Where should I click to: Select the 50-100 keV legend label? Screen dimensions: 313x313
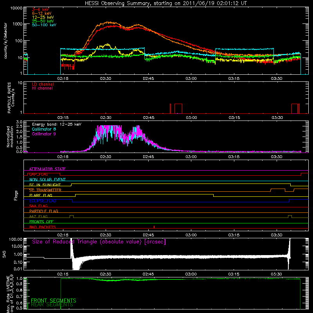(x=44, y=25)
